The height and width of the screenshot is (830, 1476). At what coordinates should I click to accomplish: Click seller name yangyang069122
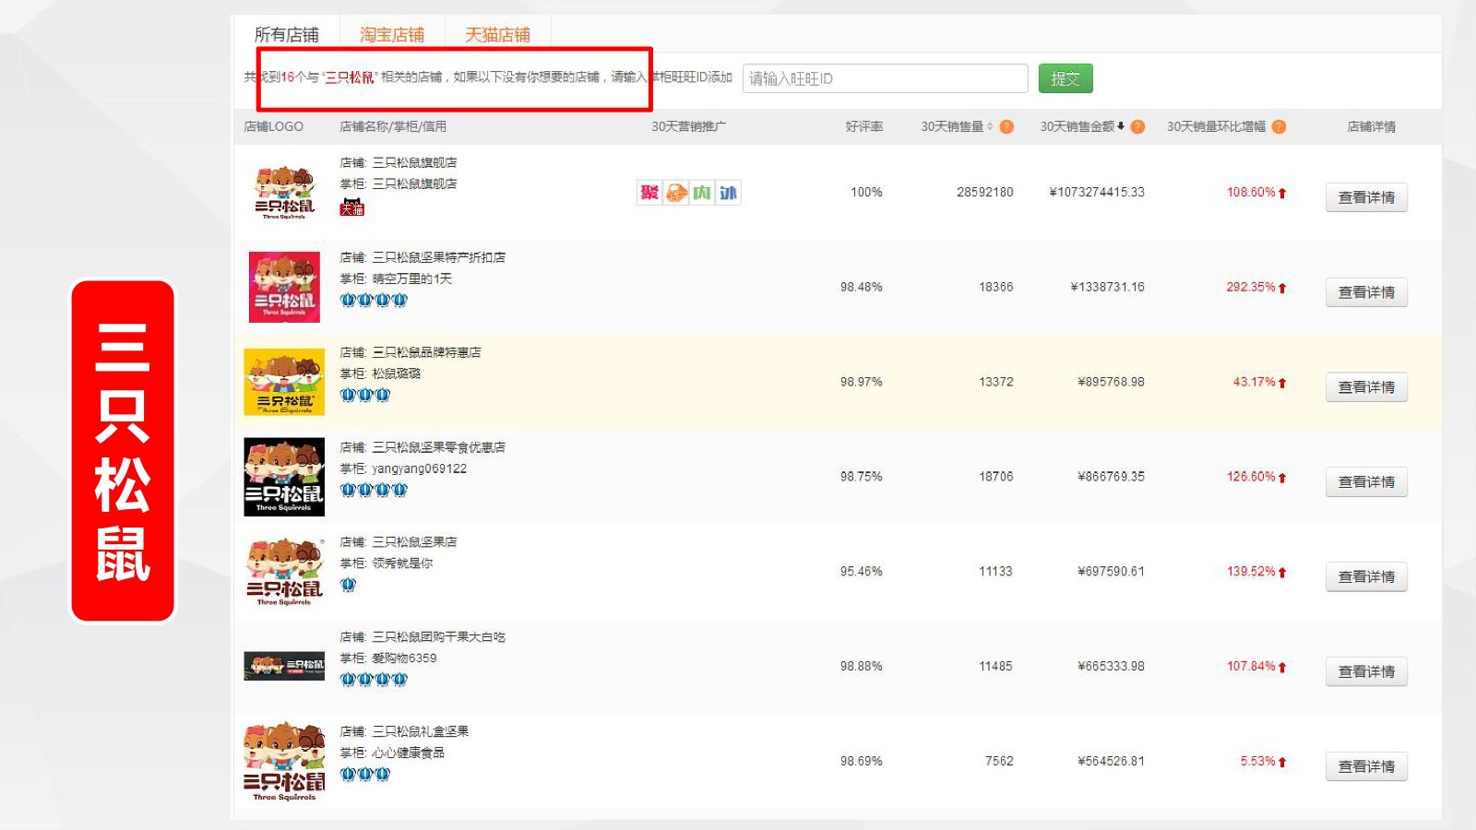click(420, 468)
